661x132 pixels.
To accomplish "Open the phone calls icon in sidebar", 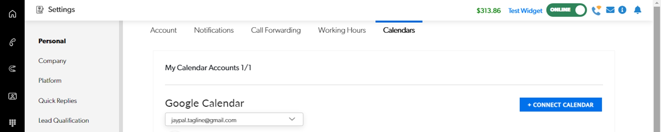I will 12,42.
